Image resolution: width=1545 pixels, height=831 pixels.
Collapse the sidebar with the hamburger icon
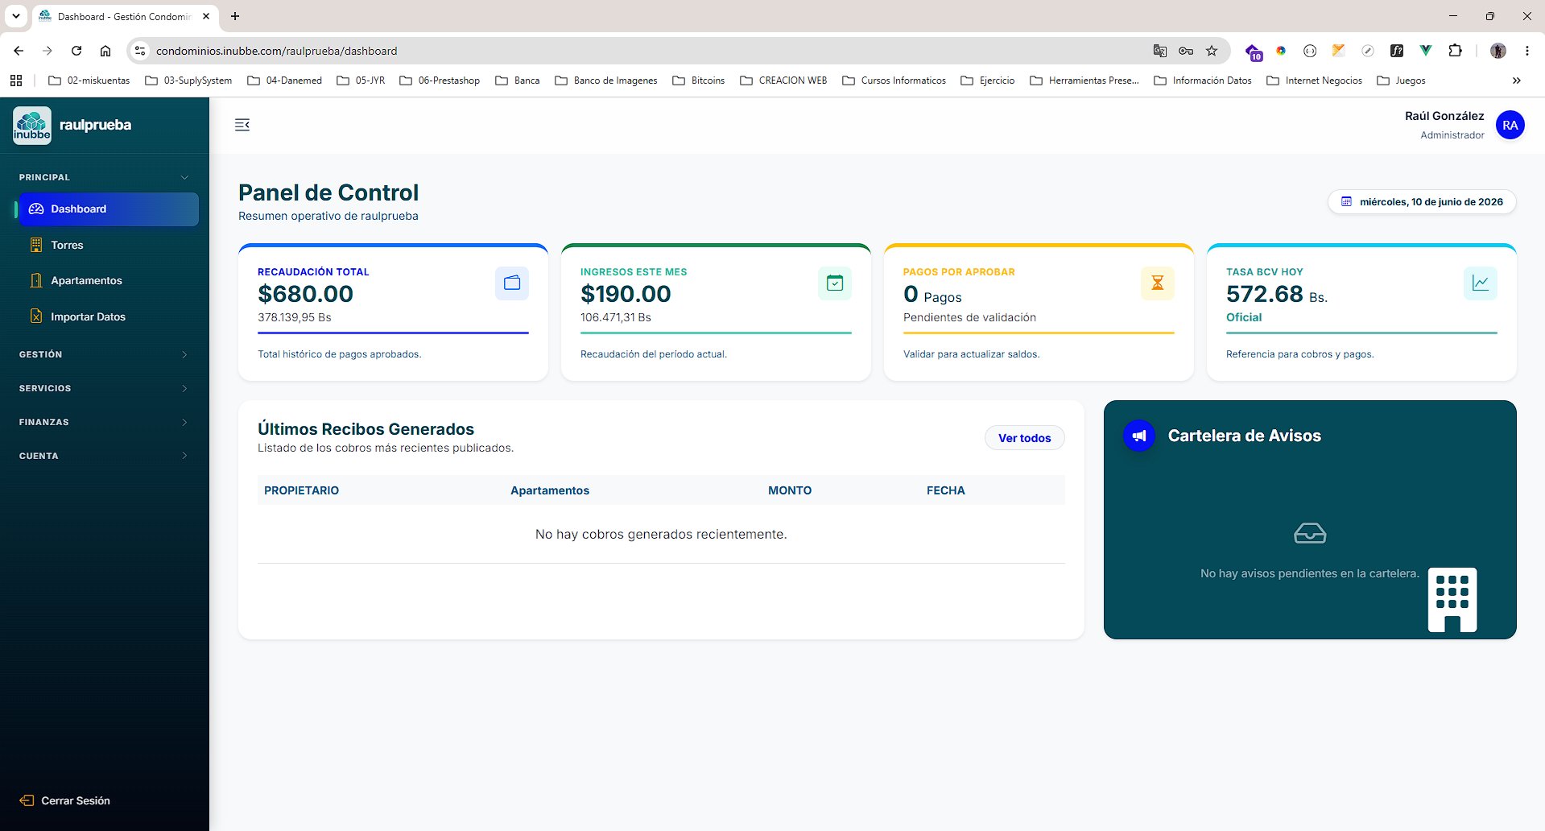(x=242, y=125)
